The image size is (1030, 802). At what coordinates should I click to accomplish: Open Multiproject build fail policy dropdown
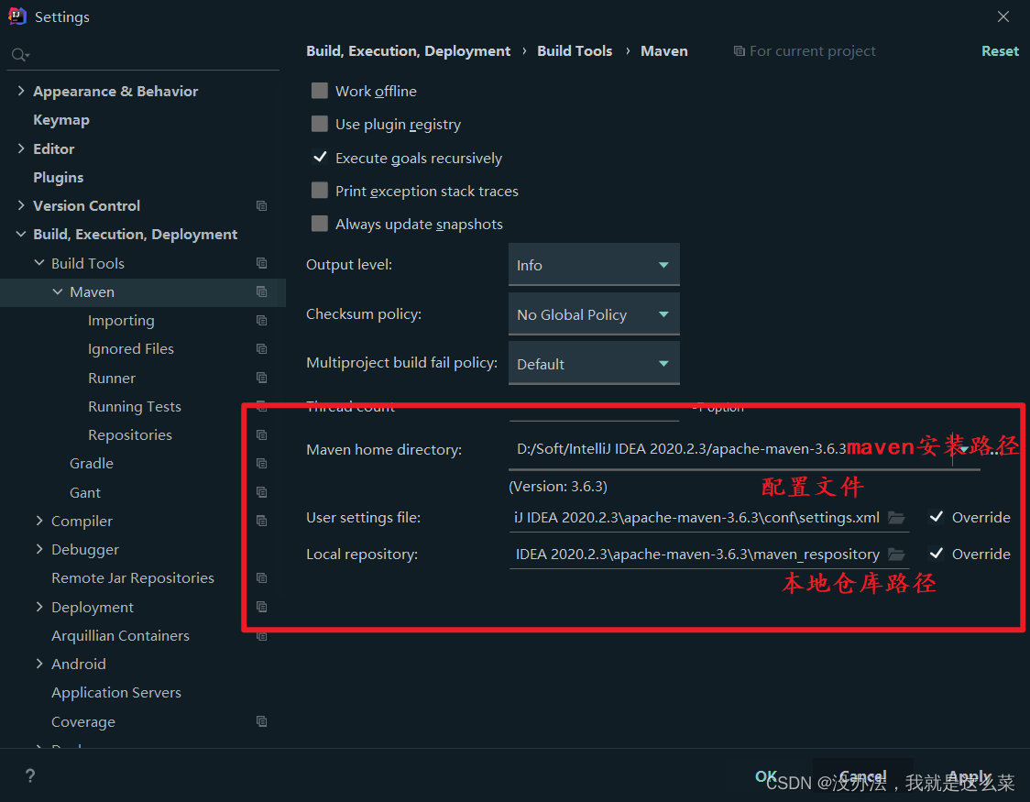pos(594,363)
